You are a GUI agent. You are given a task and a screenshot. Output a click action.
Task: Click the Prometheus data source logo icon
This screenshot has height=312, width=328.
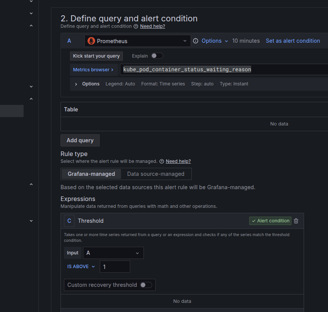[x=91, y=41]
